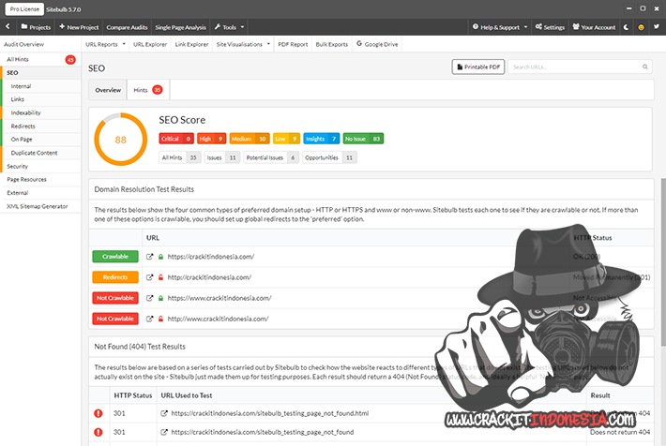Open Google Drive export

(x=380, y=44)
